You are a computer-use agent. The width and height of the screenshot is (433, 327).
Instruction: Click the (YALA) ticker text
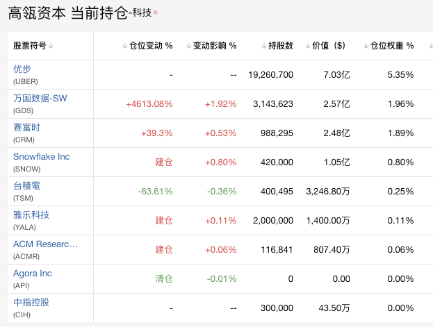pyautogui.click(x=24, y=228)
